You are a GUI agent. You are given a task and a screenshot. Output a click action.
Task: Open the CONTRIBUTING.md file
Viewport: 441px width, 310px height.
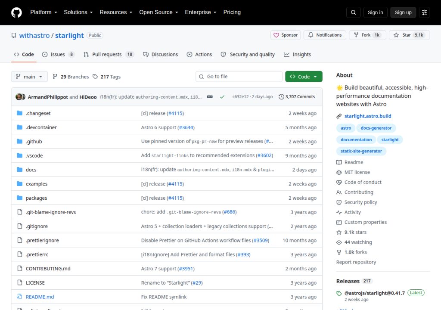click(48, 269)
